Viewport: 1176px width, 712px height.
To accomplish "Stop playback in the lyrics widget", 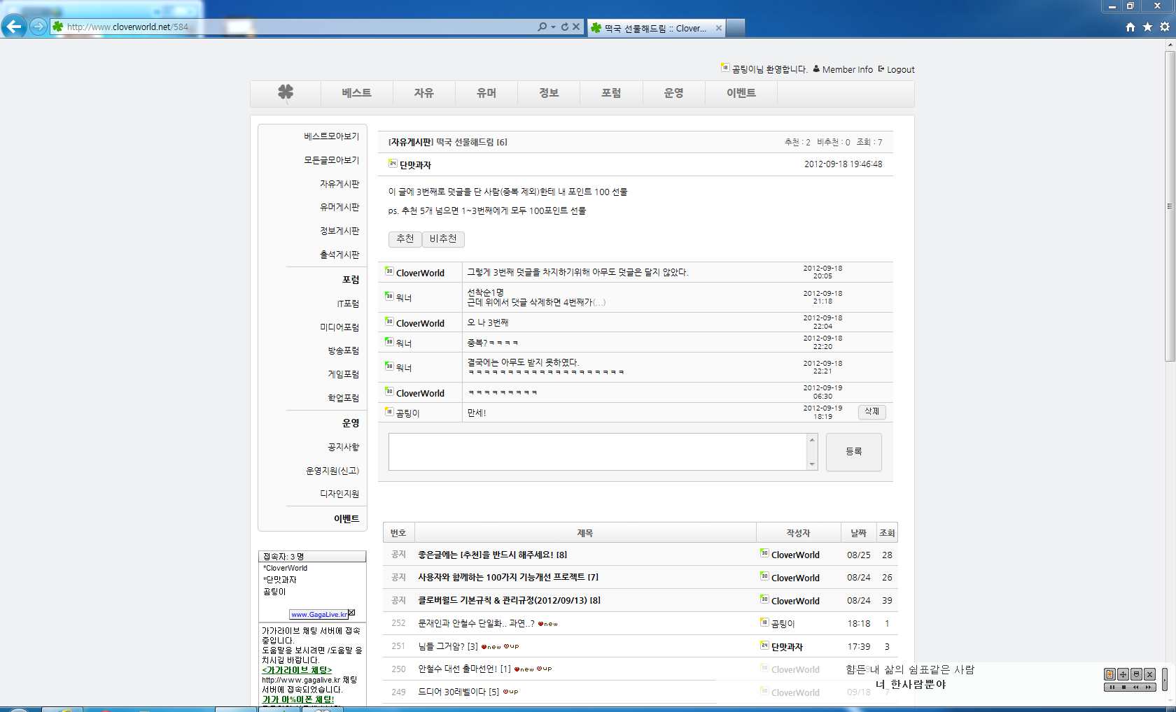I will (1123, 687).
